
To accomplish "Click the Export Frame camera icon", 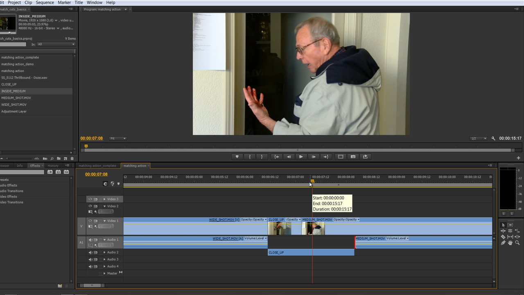I will coord(353,157).
